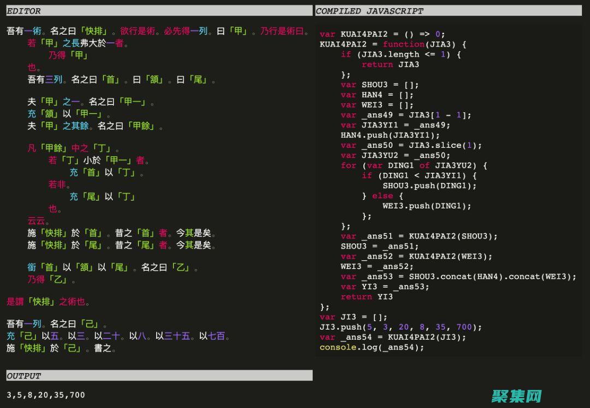Click the EDITOR panel header
590x408 pixels.
(158, 11)
